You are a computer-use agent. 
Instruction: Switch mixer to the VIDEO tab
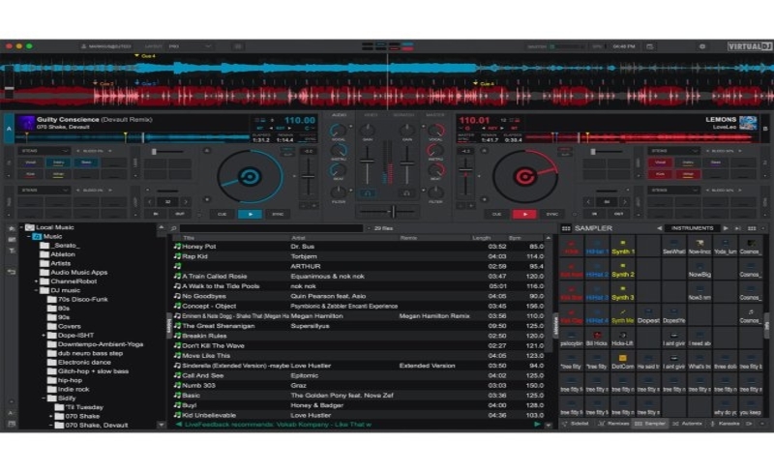[371, 114]
